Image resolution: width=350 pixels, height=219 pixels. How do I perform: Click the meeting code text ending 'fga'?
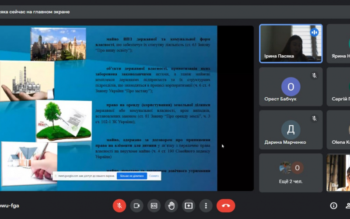(x=9, y=205)
